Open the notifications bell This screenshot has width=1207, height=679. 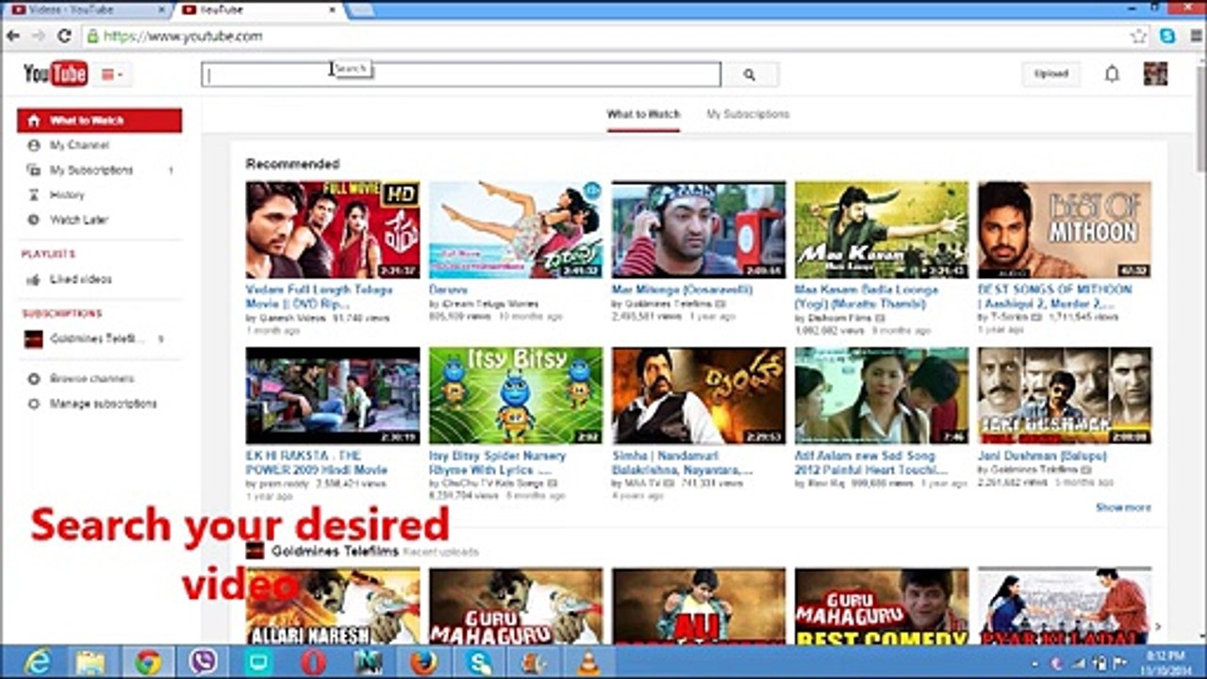(x=1113, y=74)
